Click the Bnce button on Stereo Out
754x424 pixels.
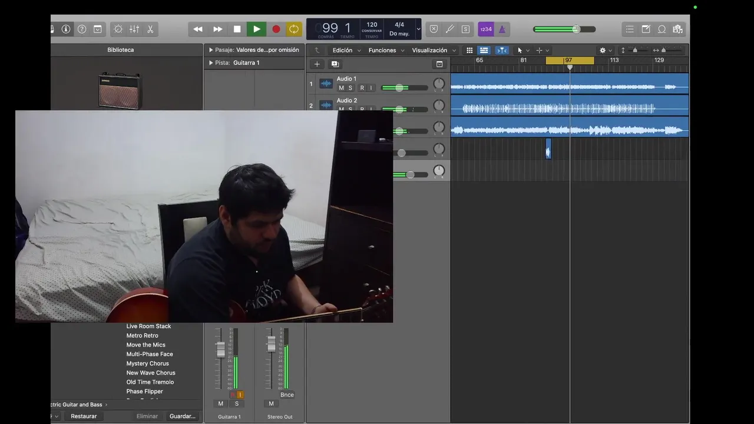pyautogui.click(x=287, y=395)
